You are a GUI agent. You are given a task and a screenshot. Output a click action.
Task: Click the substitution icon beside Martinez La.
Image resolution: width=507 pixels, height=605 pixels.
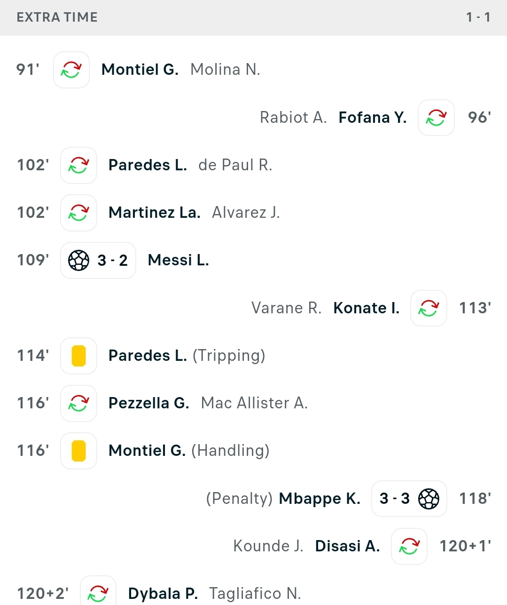click(x=78, y=213)
